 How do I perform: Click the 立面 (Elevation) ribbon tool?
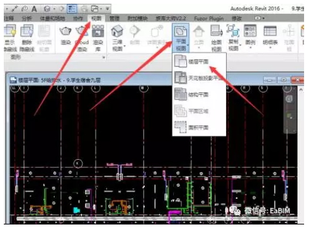click(x=199, y=36)
